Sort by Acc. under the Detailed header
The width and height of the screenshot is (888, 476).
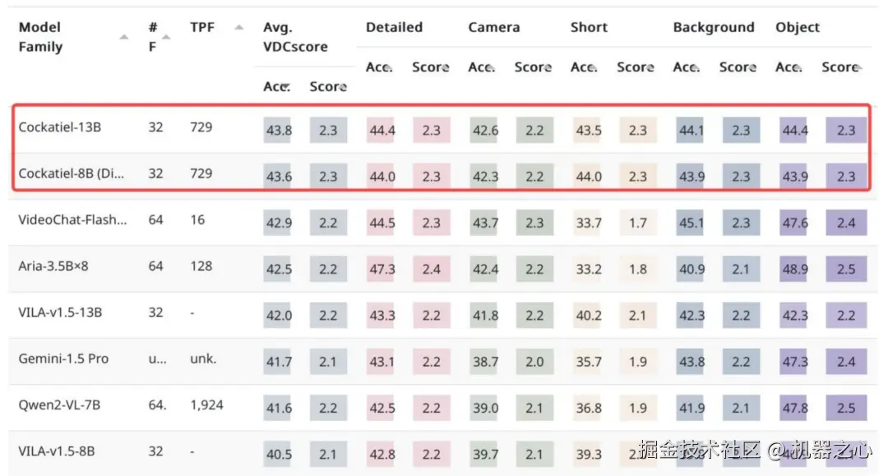coord(380,67)
